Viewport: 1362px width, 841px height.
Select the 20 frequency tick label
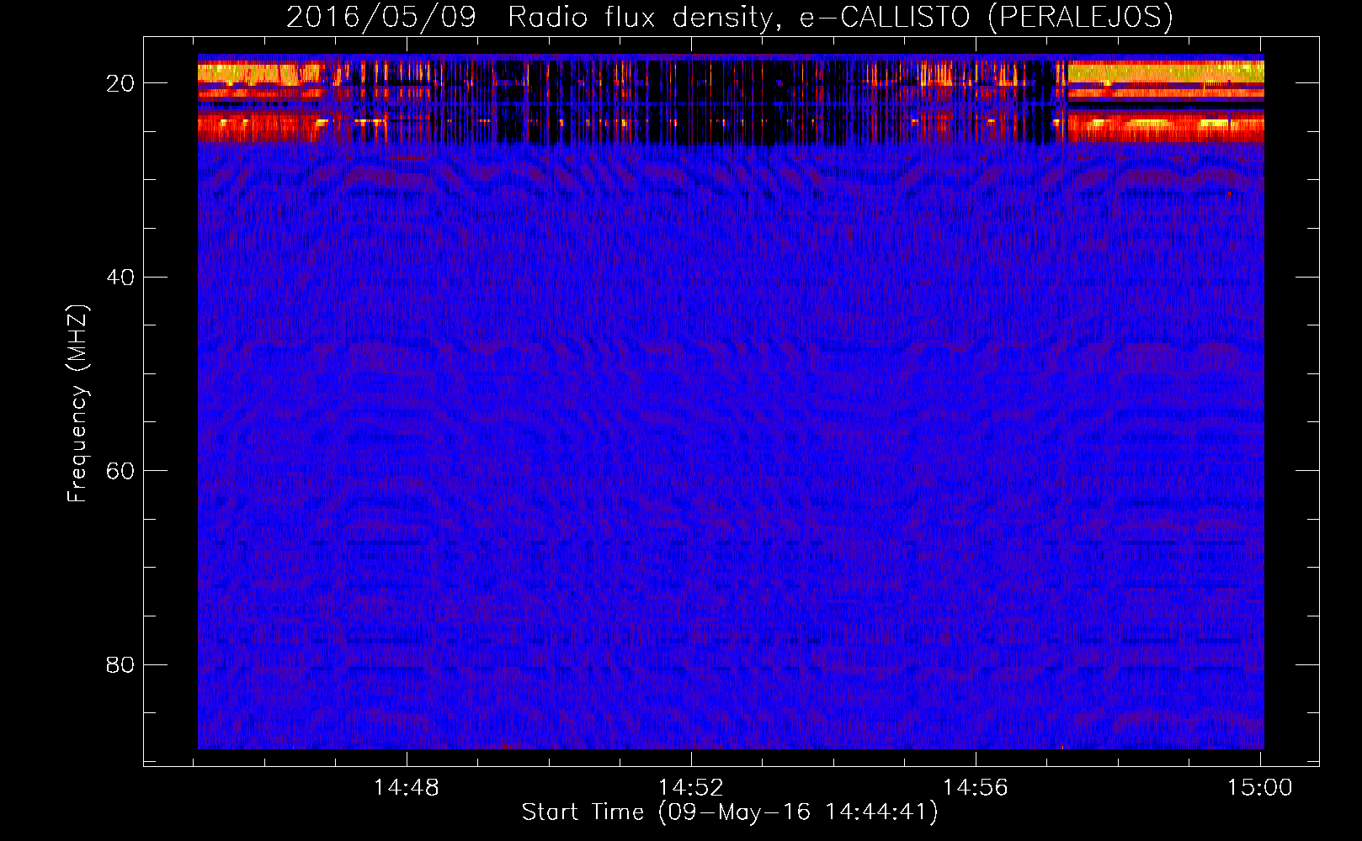click(x=120, y=83)
